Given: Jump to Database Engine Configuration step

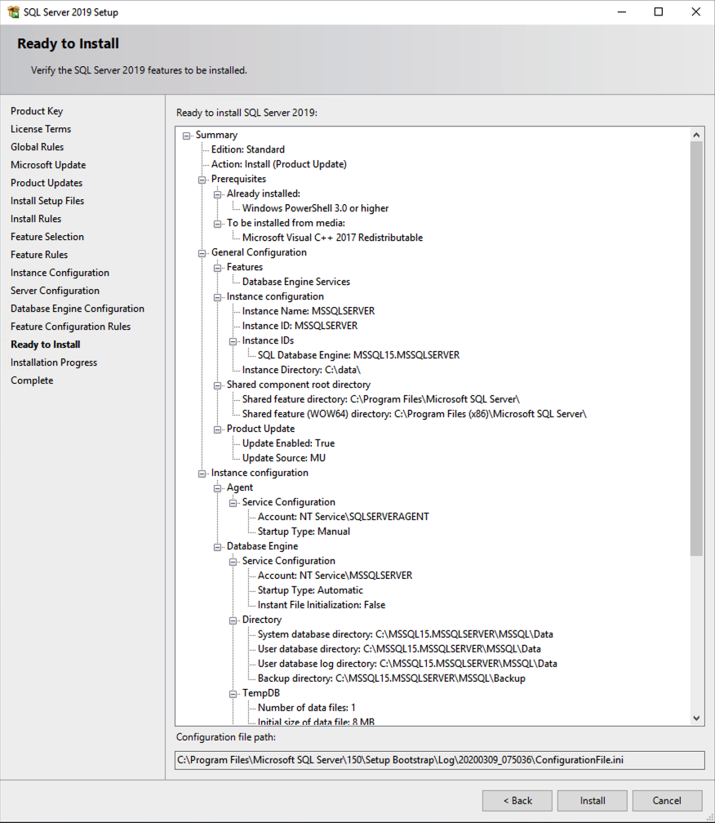Looking at the screenshot, I should point(78,309).
